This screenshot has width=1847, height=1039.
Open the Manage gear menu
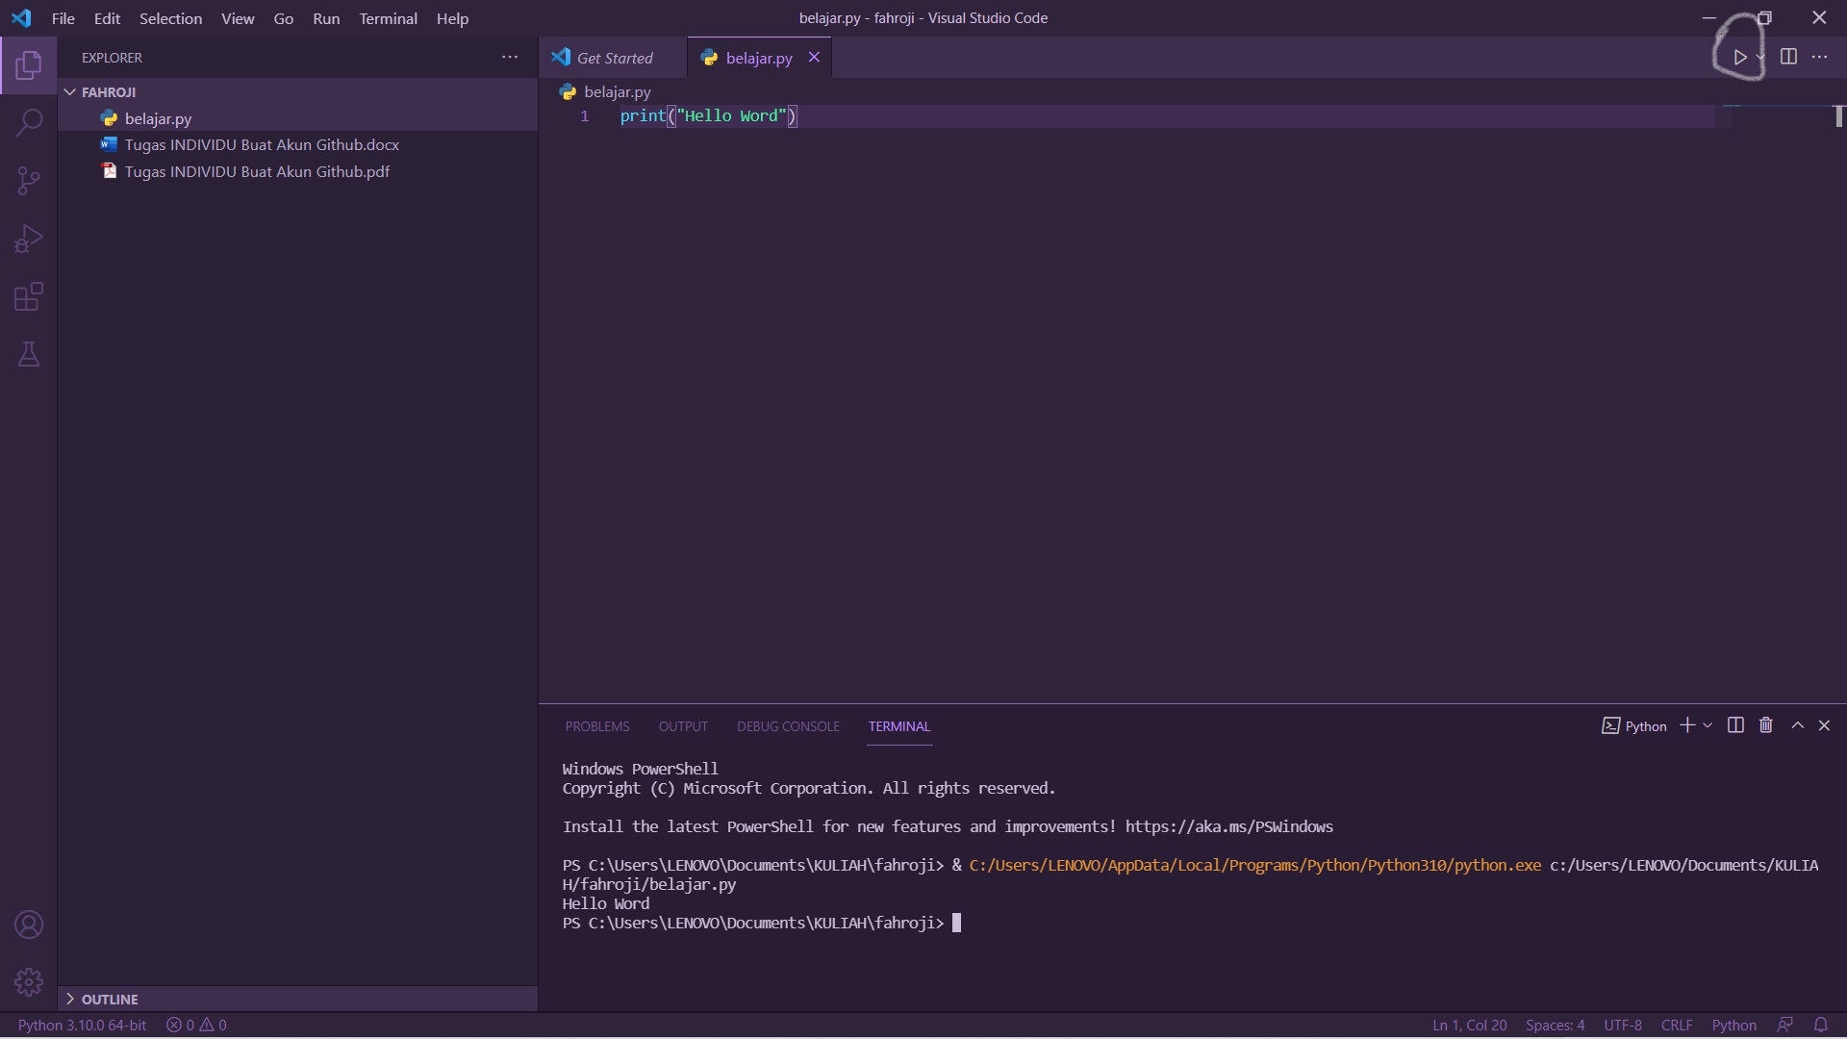[x=28, y=982]
